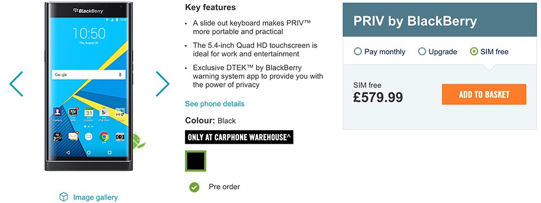
Task: Click the green Pre order checkmark icon
Action: pos(194,187)
